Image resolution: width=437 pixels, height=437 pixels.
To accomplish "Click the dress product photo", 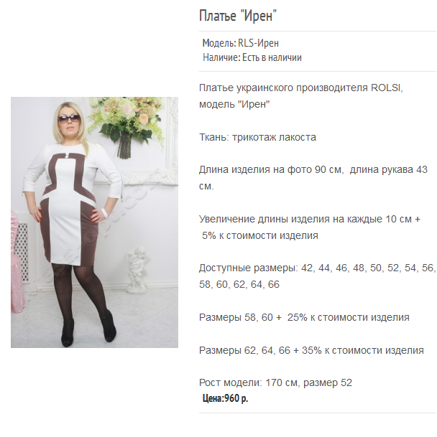I will pos(94,222).
